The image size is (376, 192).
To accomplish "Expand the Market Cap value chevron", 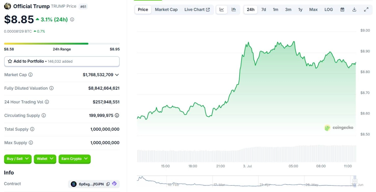I will pyautogui.click(x=117, y=75).
